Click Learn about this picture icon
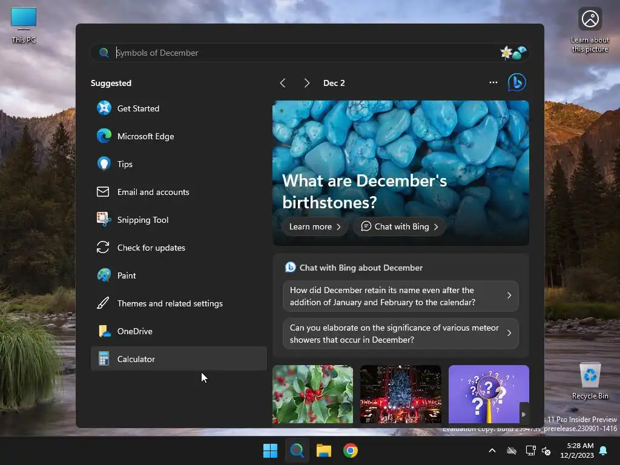 coord(590,30)
